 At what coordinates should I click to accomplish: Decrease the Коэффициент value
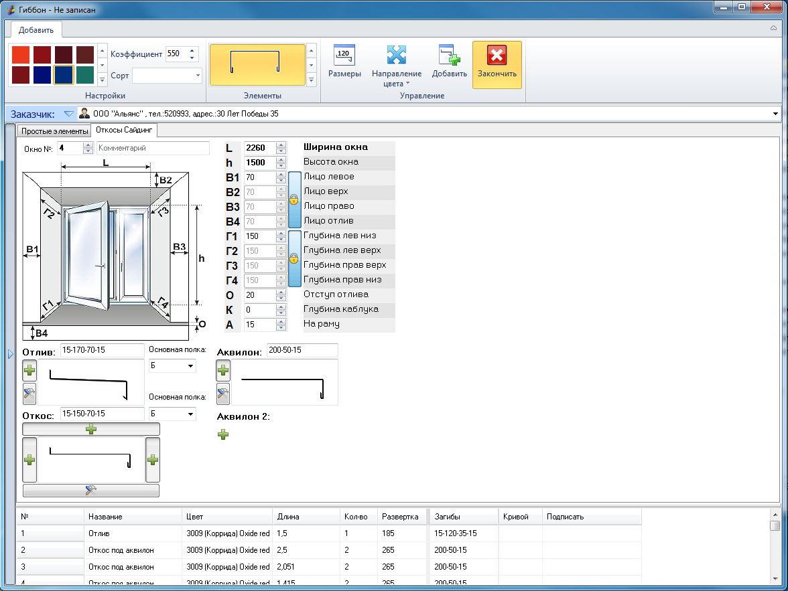click(192, 58)
